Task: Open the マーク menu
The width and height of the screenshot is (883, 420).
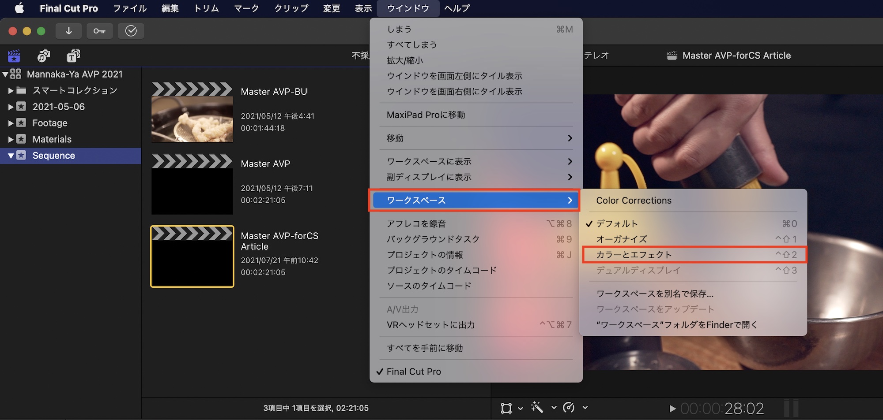Action: click(246, 8)
